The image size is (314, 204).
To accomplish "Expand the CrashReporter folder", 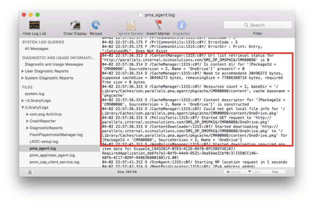I will pyautogui.click(x=27, y=121).
